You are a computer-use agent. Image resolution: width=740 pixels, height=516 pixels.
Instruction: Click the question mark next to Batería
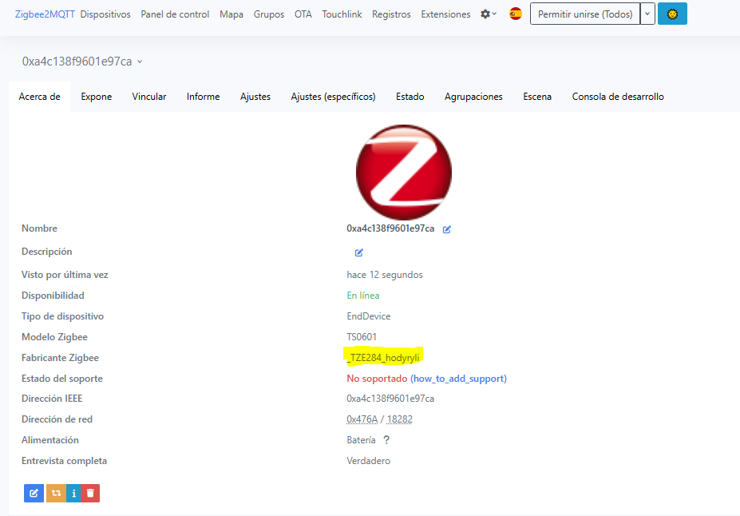386,440
